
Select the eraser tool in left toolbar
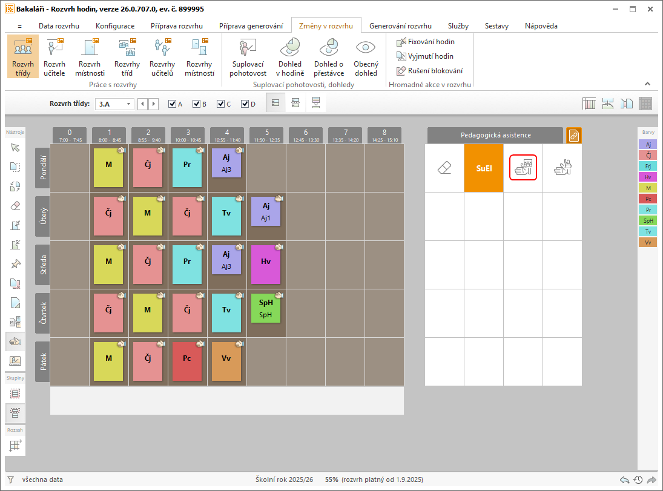pos(15,206)
